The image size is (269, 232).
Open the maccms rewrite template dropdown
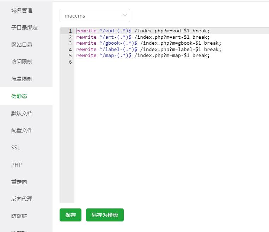[95, 15]
